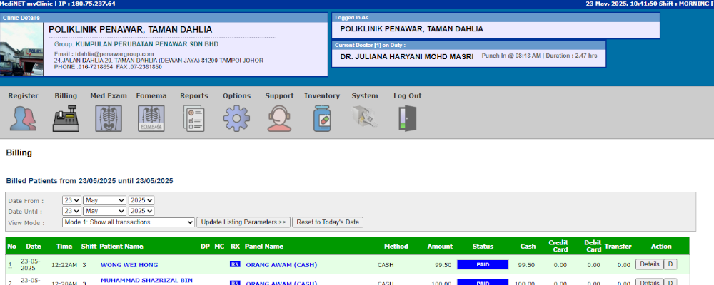Open patient link WONG WEI HONG
This screenshot has width=714, height=285.
point(129,265)
